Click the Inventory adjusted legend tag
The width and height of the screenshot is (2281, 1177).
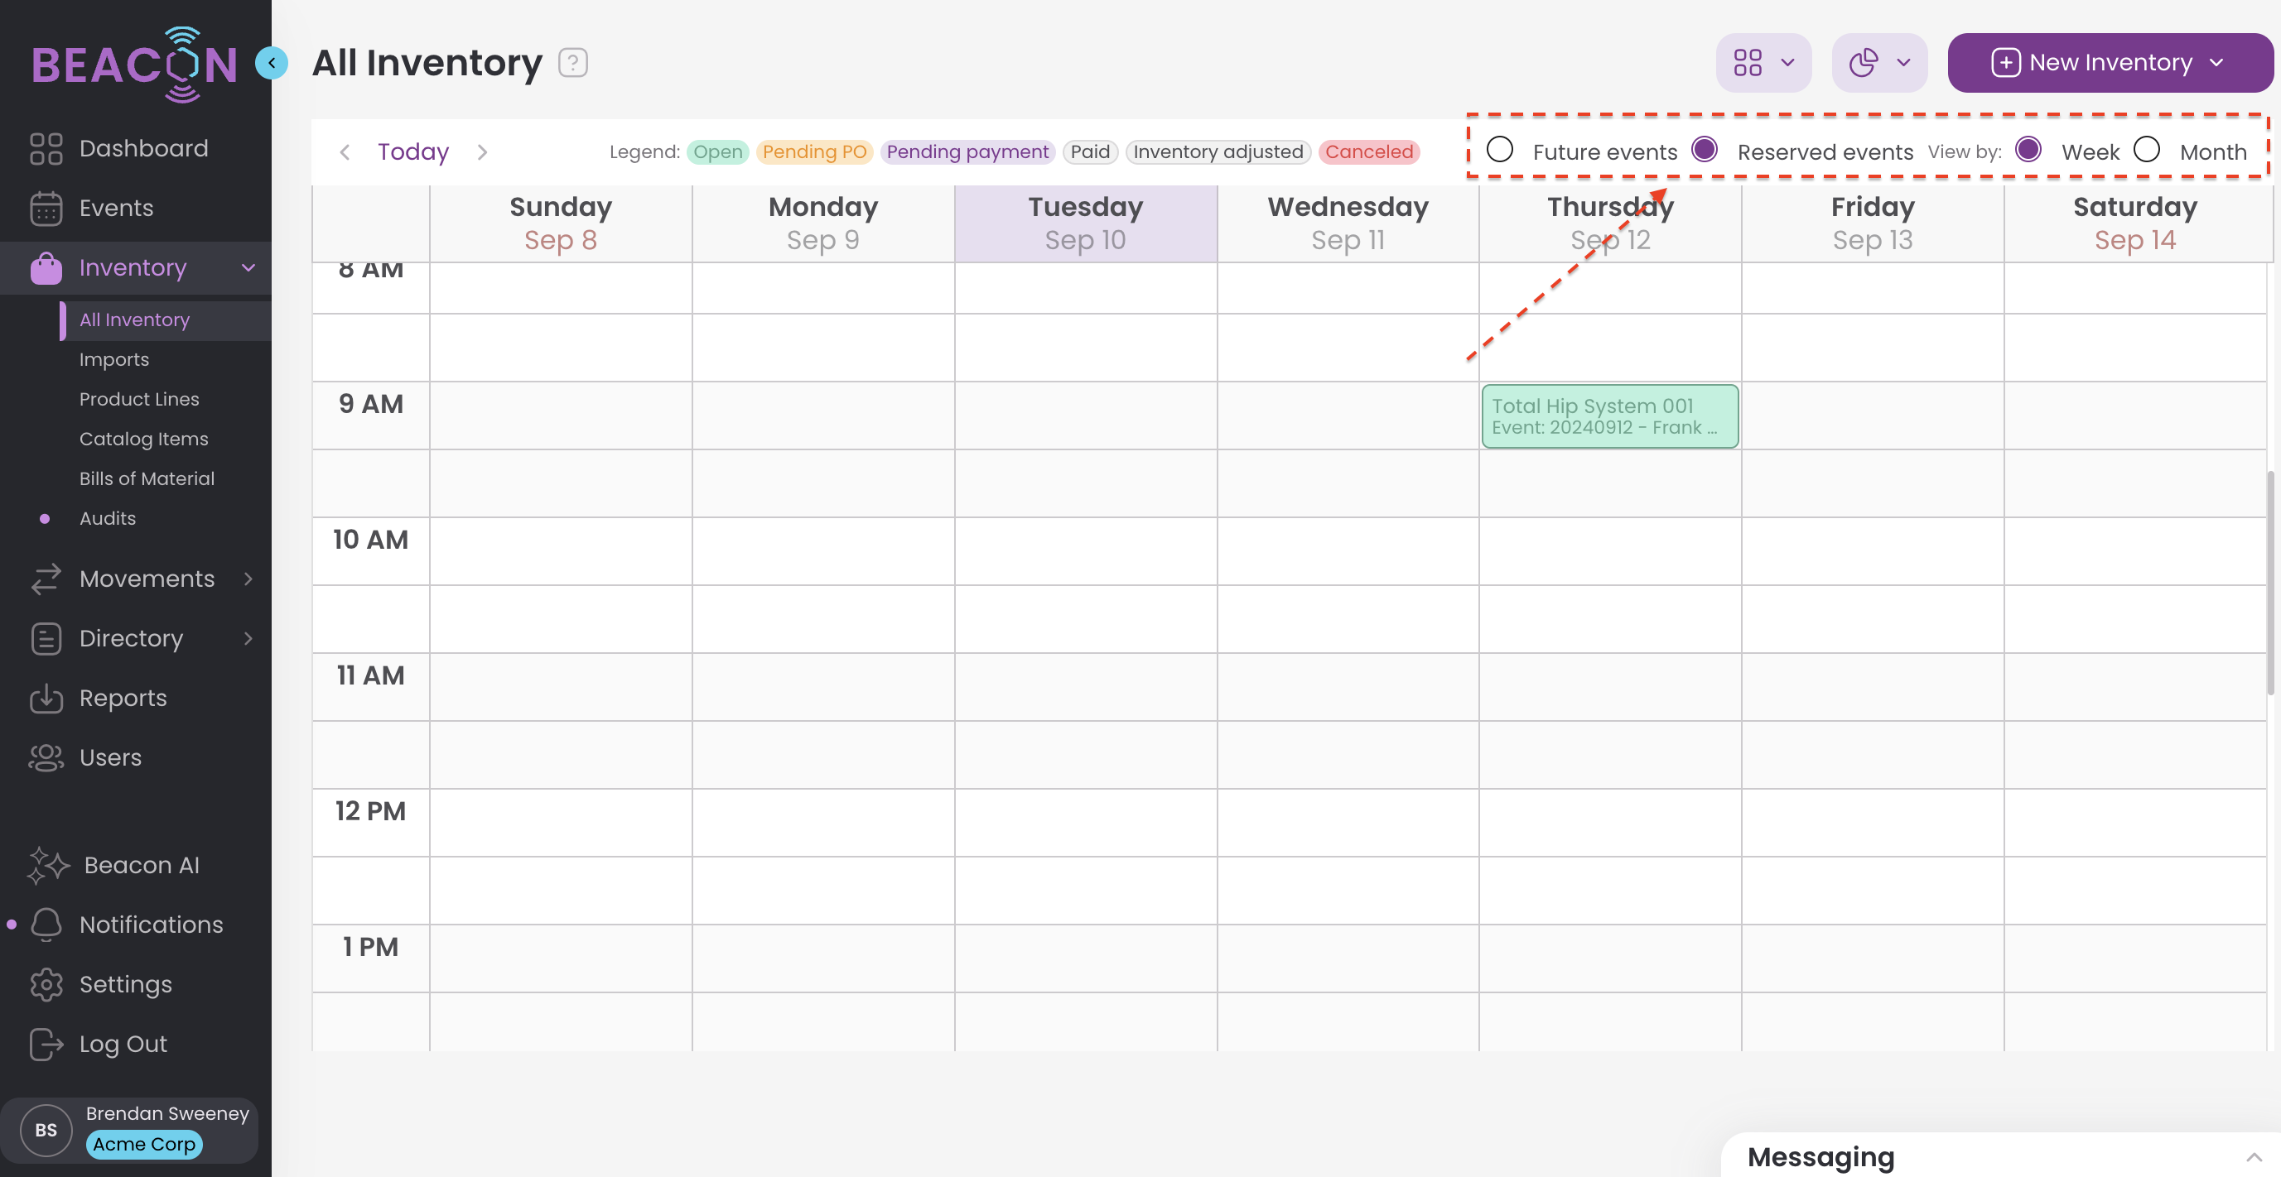pyautogui.click(x=1218, y=152)
